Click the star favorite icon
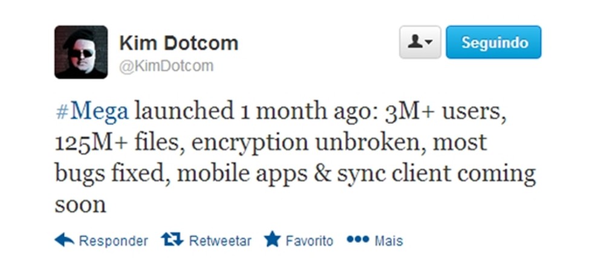Viewport: 595px width, 258px height. (272, 240)
